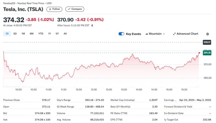This screenshot has width=216, height=123.
Task: Show the All time range
Action: [x=65, y=34]
